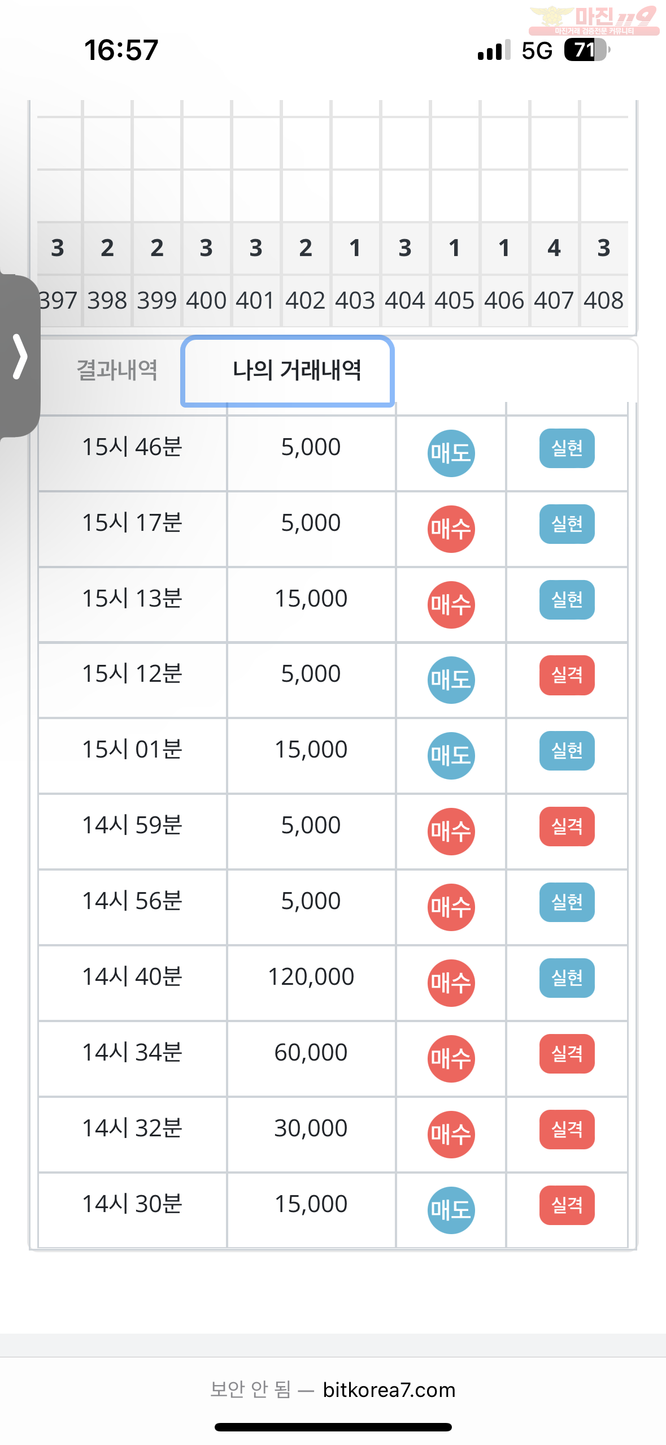Tap the 매수 badge in the 120,000 row
This screenshot has width=666, height=1445.
pyautogui.click(x=451, y=983)
